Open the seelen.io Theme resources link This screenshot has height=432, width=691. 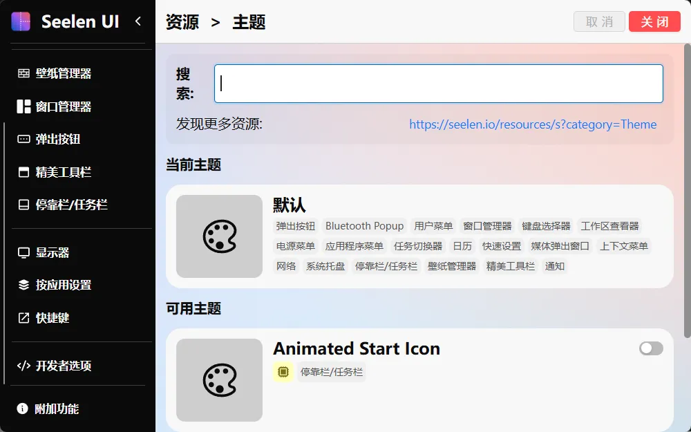click(x=533, y=124)
